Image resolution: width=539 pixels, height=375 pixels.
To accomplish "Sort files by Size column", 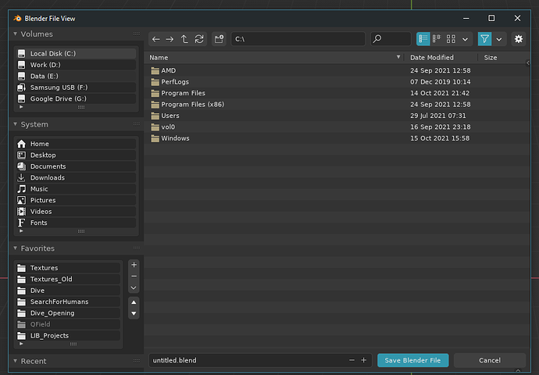I will (502, 58).
